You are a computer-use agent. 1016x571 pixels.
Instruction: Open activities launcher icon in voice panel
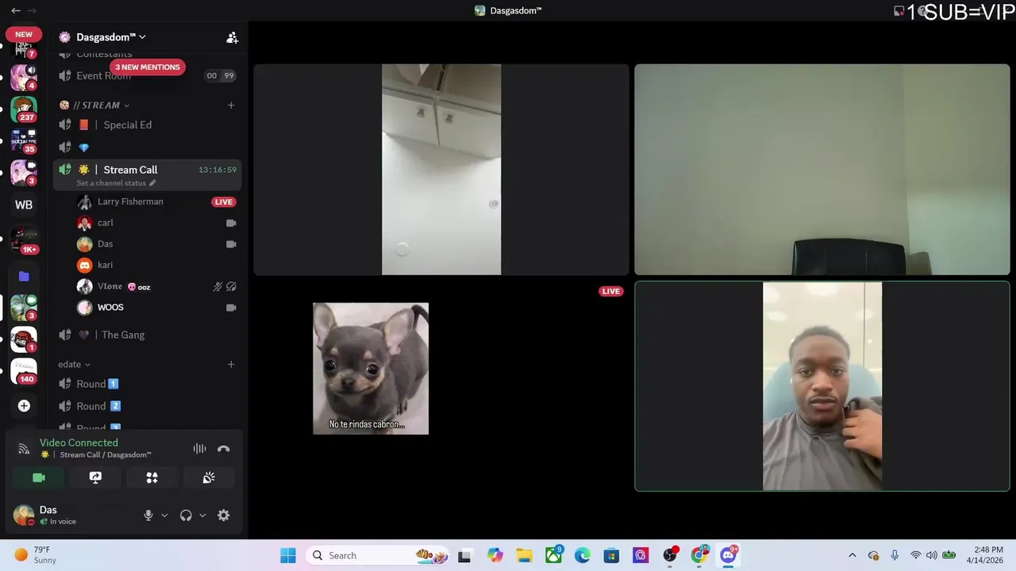pos(152,477)
